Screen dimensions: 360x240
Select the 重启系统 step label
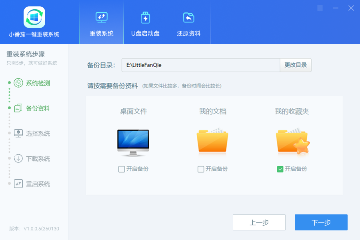tap(38, 184)
